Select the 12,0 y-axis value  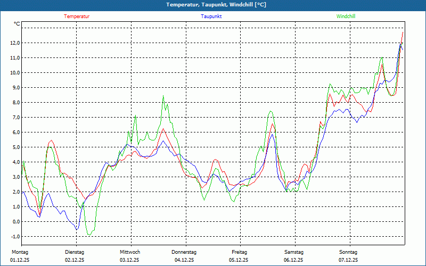[14, 43]
